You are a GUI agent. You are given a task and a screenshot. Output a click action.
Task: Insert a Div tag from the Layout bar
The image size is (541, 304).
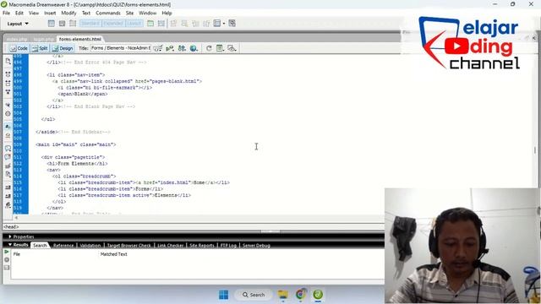[62, 24]
